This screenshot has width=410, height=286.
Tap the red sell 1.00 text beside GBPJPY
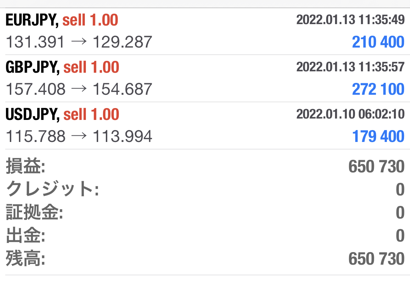click(91, 67)
